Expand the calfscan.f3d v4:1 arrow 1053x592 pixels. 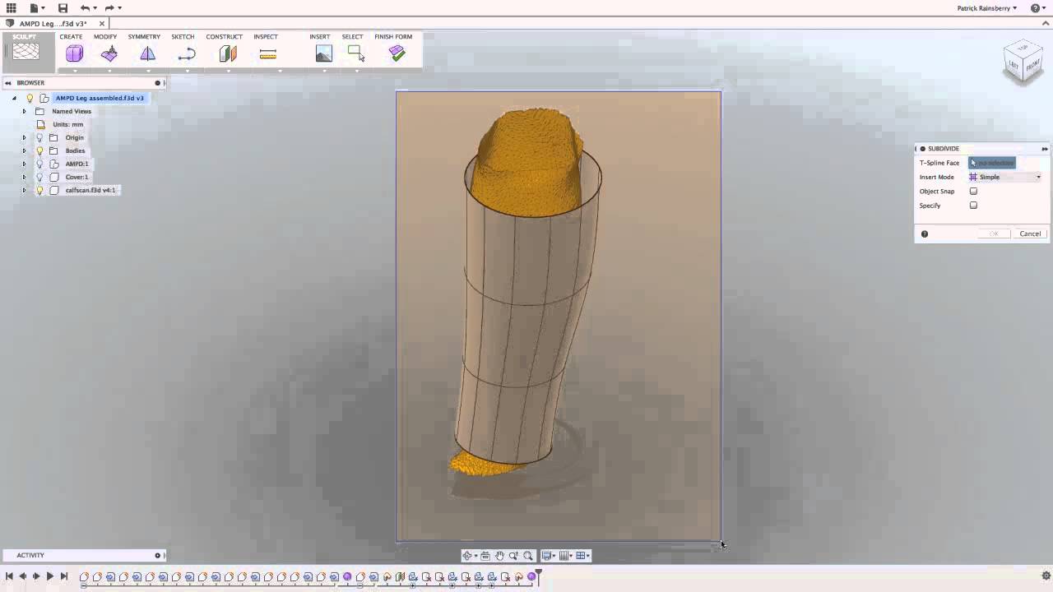click(24, 190)
